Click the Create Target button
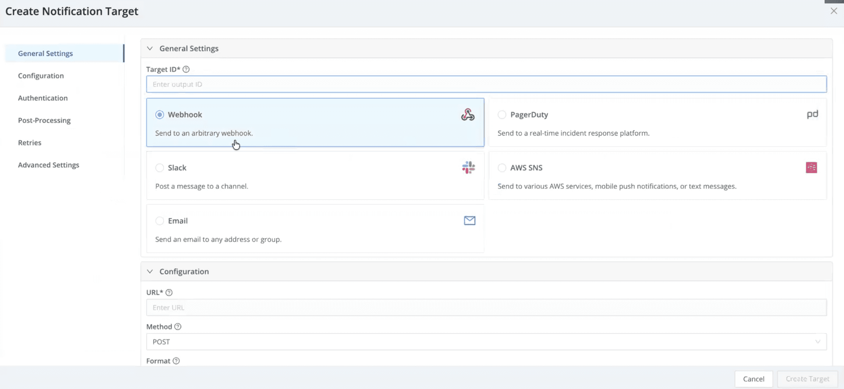The height and width of the screenshot is (389, 844). (x=807, y=379)
